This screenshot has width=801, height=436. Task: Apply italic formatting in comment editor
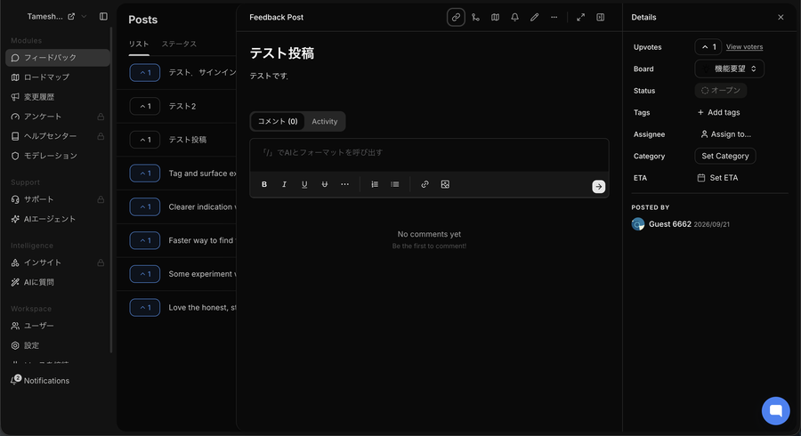pos(284,184)
